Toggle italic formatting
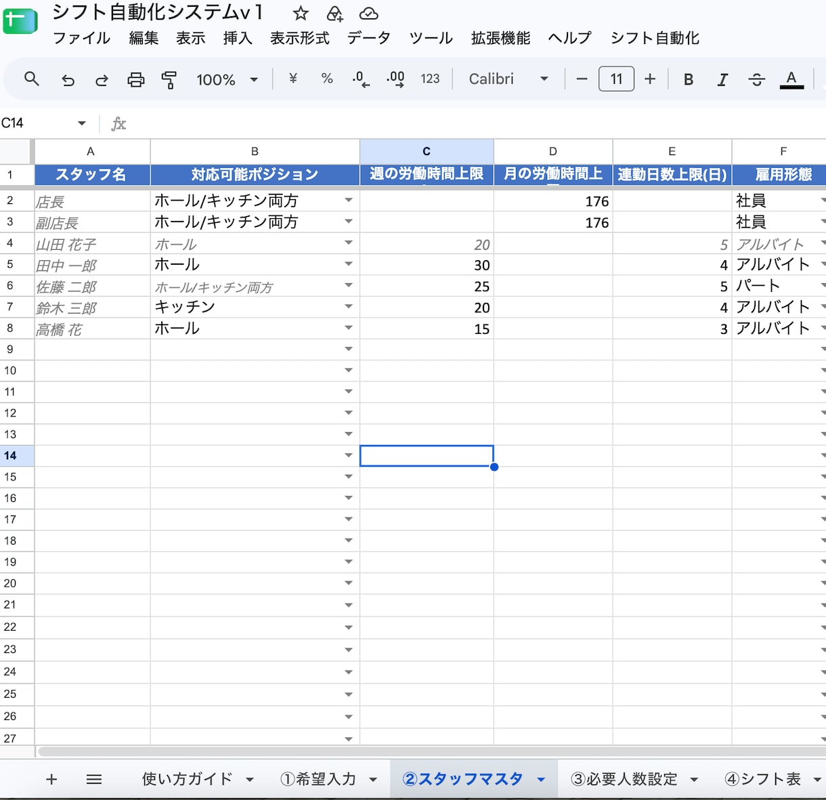826x800 pixels. coord(722,79)
